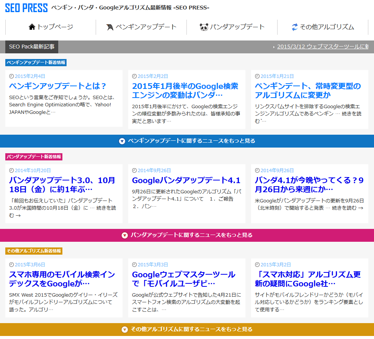Open the その他アルゴリズム menu item
This screenshot has height=339, width=374.
327,27
